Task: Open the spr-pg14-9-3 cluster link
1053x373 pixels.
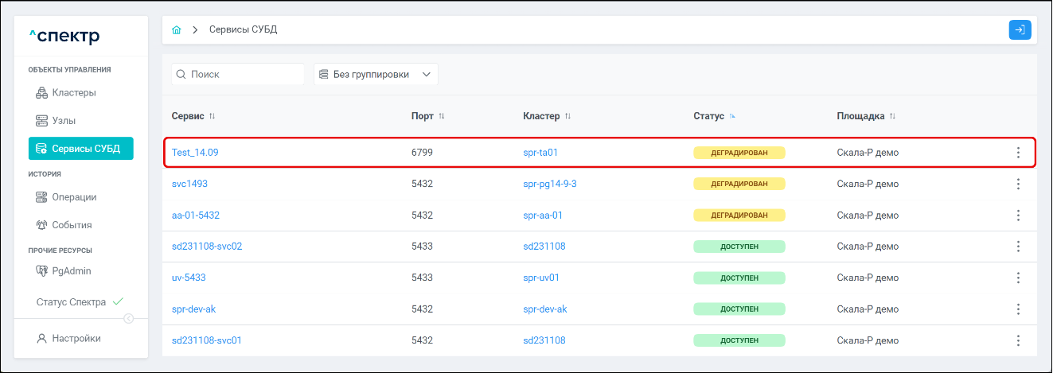Action: pos(549,184)
